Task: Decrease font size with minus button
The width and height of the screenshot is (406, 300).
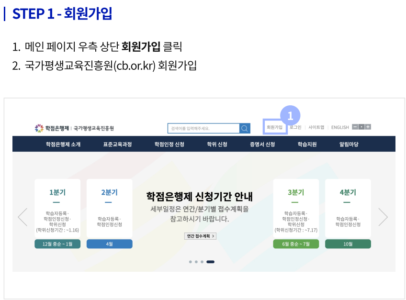Action: tap(355, 127)
